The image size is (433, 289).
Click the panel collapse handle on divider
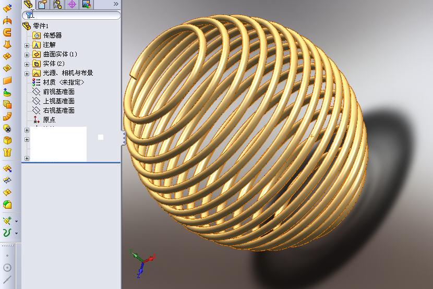[x=124, y=138]
